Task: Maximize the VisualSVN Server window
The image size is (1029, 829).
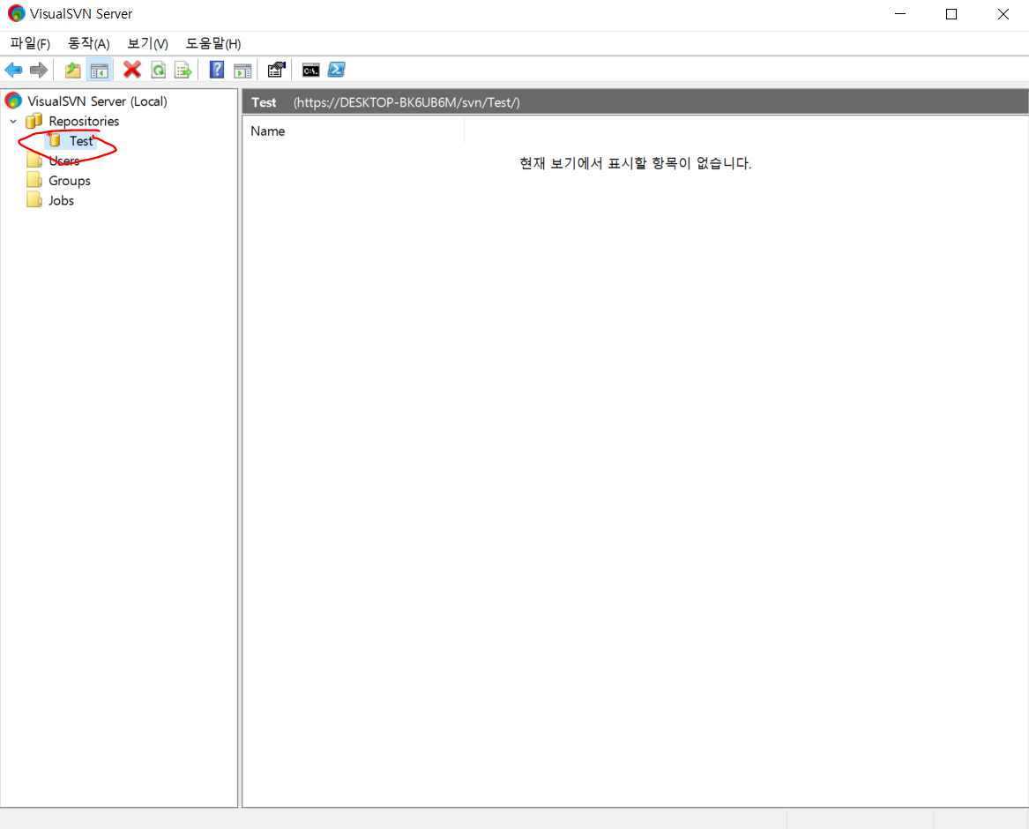Action: coord(951,14)
